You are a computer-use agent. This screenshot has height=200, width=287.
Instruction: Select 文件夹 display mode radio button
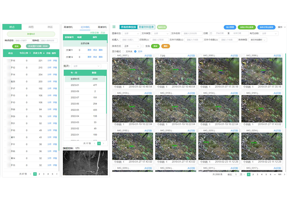(123, 51)
